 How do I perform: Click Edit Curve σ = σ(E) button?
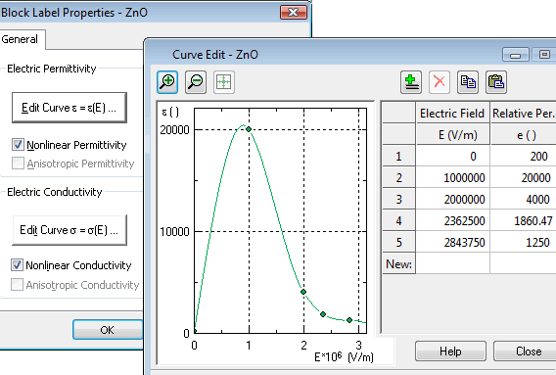coord(69,230)
